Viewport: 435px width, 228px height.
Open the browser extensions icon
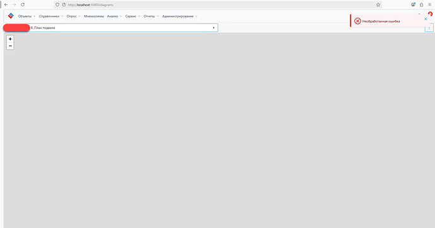421,4
